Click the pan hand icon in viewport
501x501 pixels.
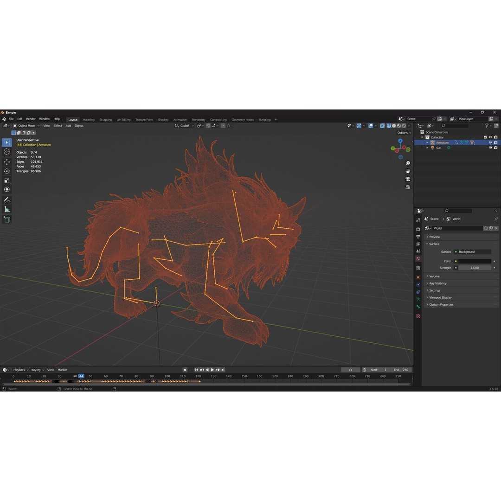(408, 171)
